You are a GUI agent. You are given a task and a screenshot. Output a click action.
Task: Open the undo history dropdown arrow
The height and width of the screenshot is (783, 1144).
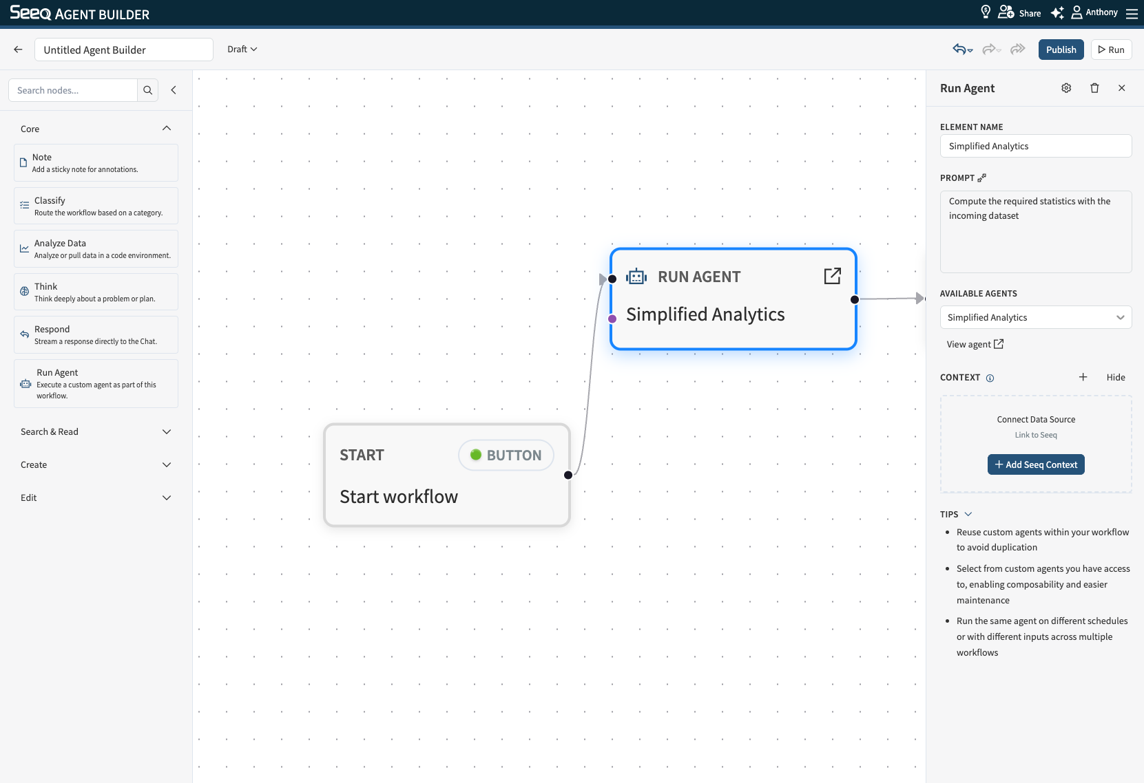(x=970, y=50)
